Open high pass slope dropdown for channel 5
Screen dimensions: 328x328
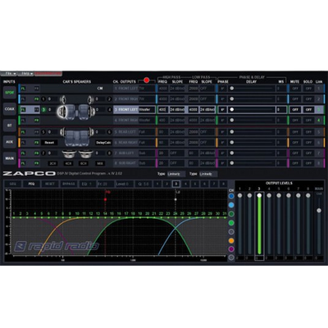click(177, 132)
